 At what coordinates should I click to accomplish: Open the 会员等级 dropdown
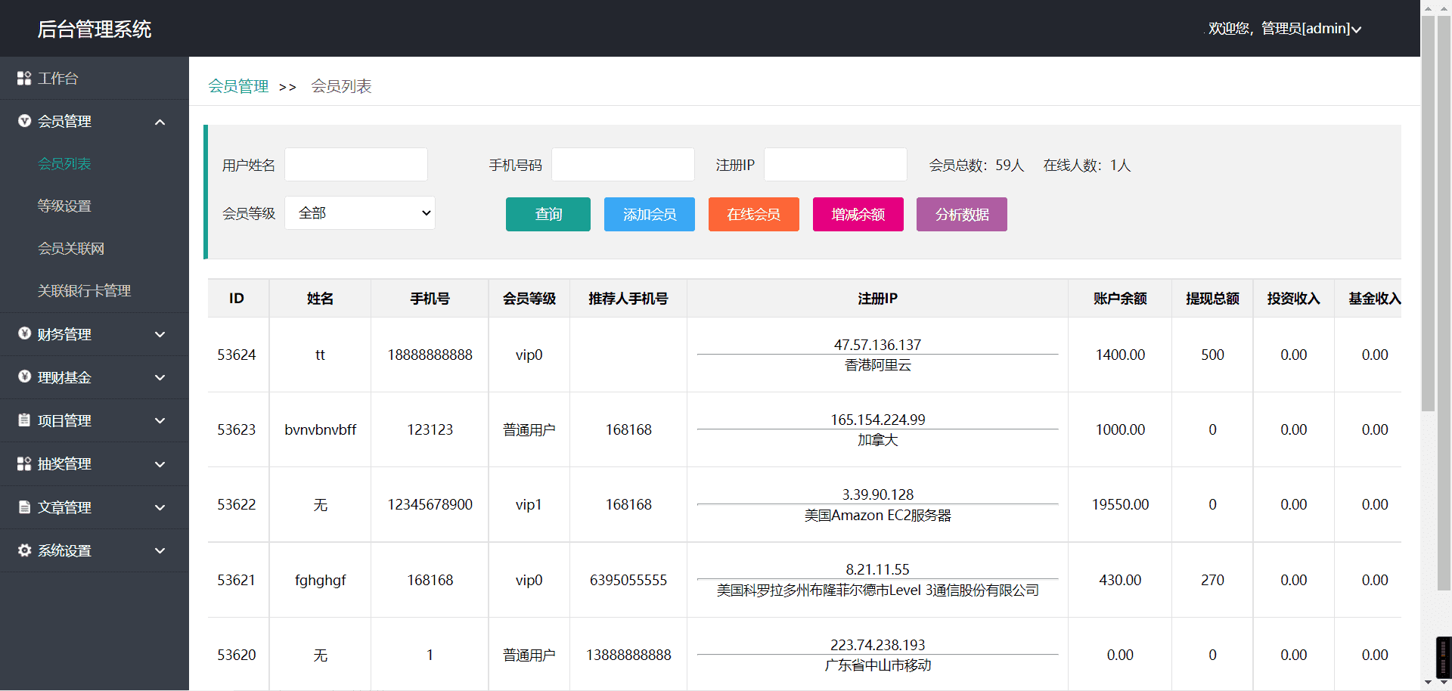tap(360, 213)
